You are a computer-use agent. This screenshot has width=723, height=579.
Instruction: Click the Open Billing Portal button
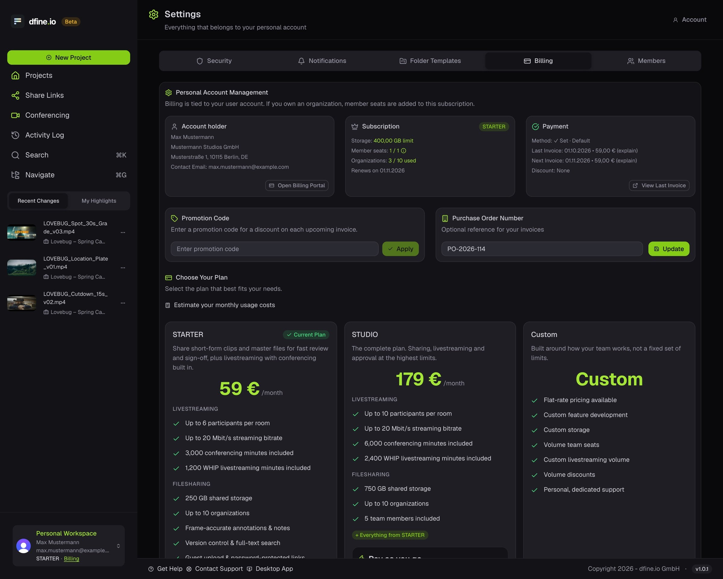pyautogui.click(x=297, y=185)
